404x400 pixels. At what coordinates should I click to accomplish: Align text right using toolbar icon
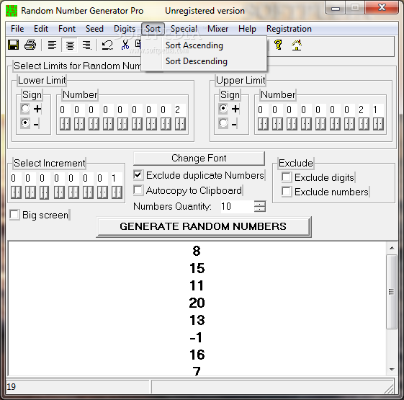click(x=86, y=45)
